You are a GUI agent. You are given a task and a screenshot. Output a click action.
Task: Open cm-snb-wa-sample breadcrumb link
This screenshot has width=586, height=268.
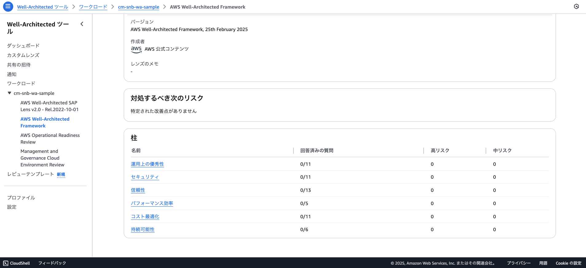click(138, 7)
